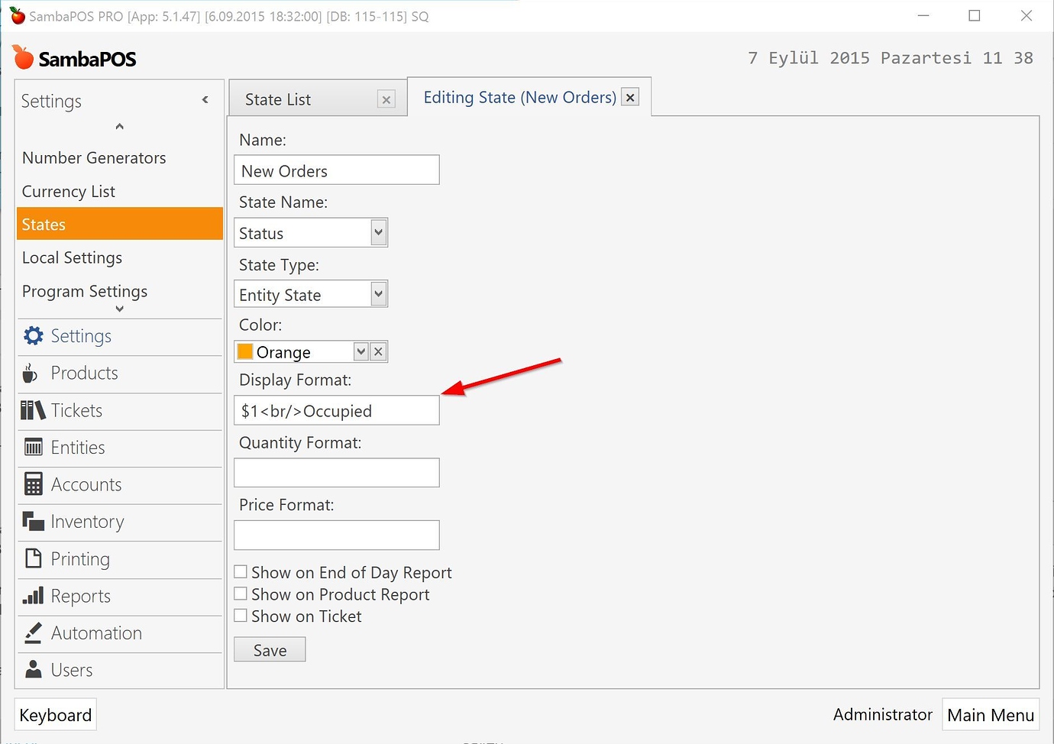Open the State Name dropdown
1054x744 pixels.
point(378,232)
